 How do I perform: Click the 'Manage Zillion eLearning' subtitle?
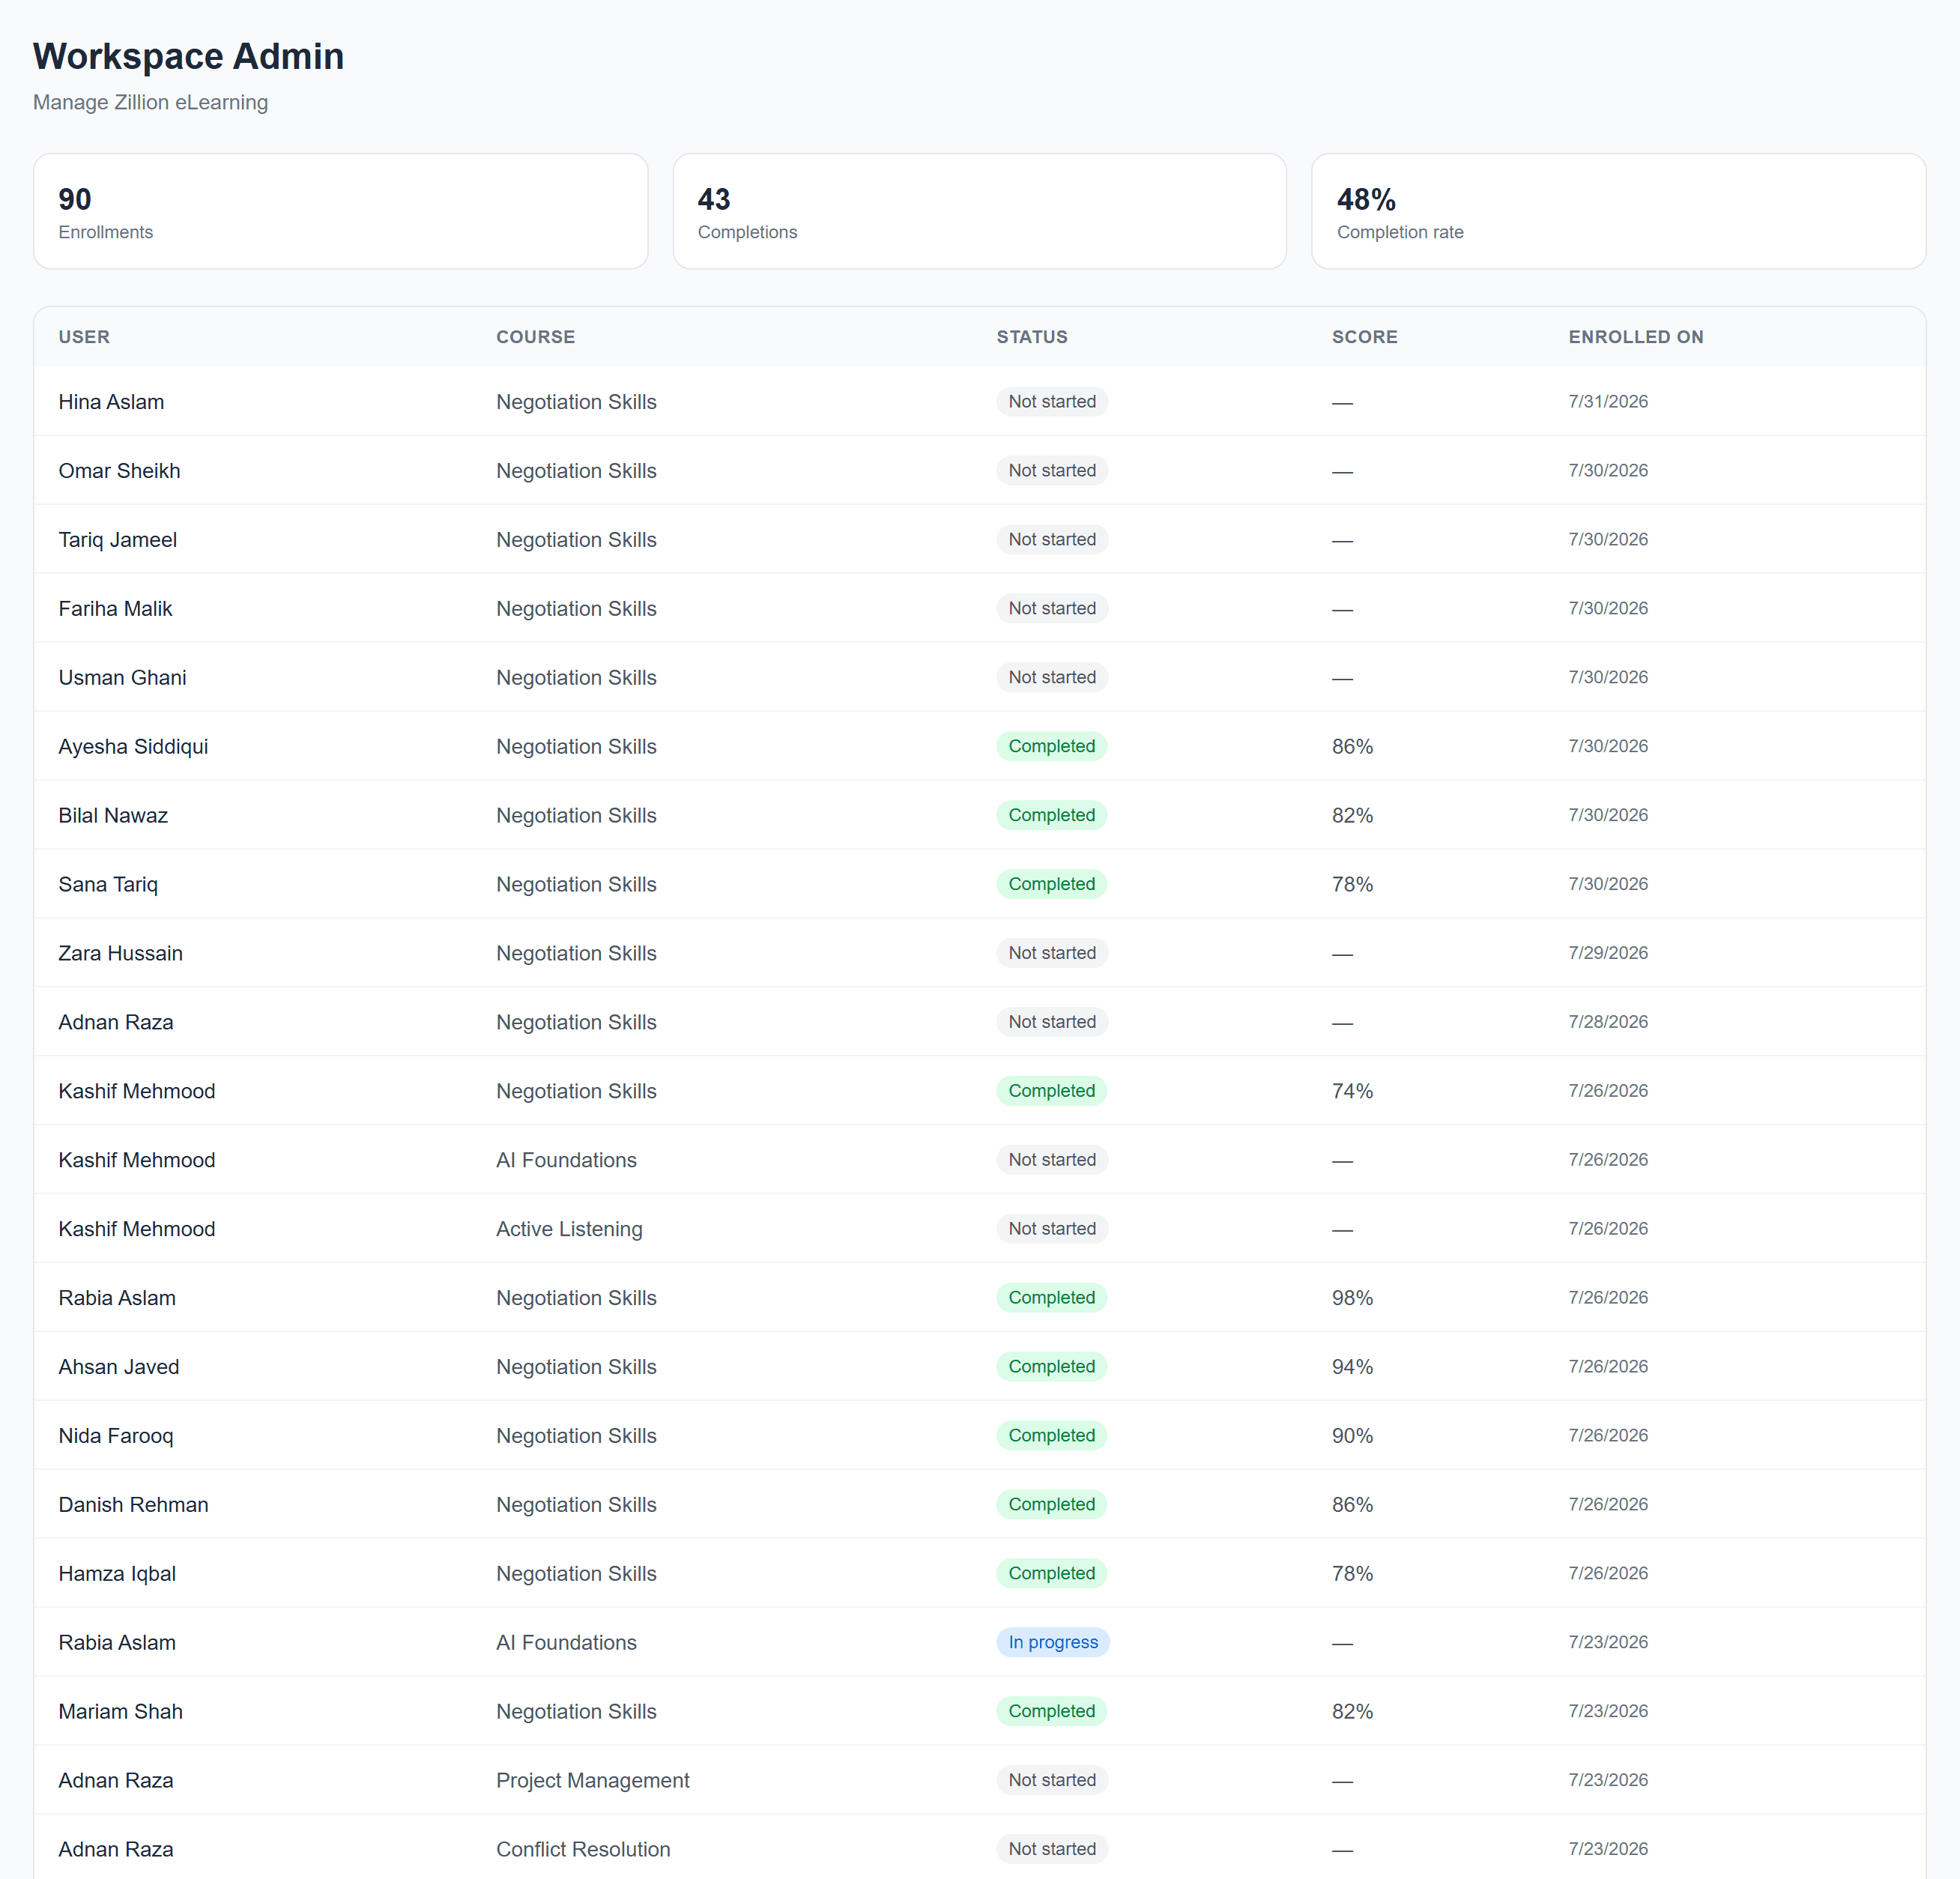click(x=150, y=102)
